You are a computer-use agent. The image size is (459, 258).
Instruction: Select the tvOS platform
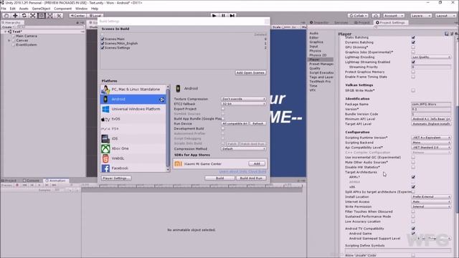click(x=133, y=119)
